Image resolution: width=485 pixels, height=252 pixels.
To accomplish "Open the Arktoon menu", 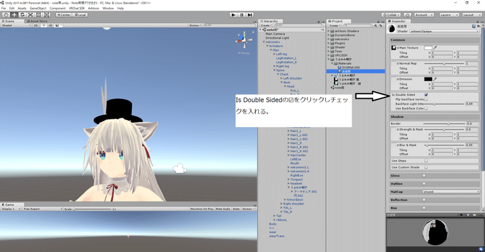I will click(93, 8).
